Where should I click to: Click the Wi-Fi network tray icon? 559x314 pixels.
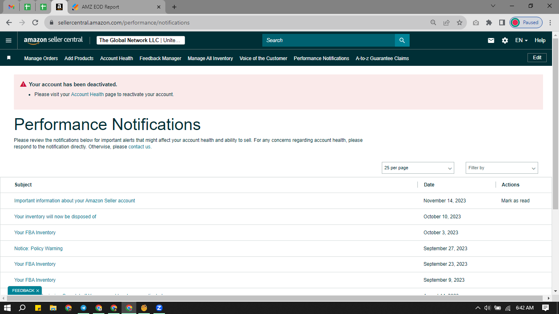508,308
